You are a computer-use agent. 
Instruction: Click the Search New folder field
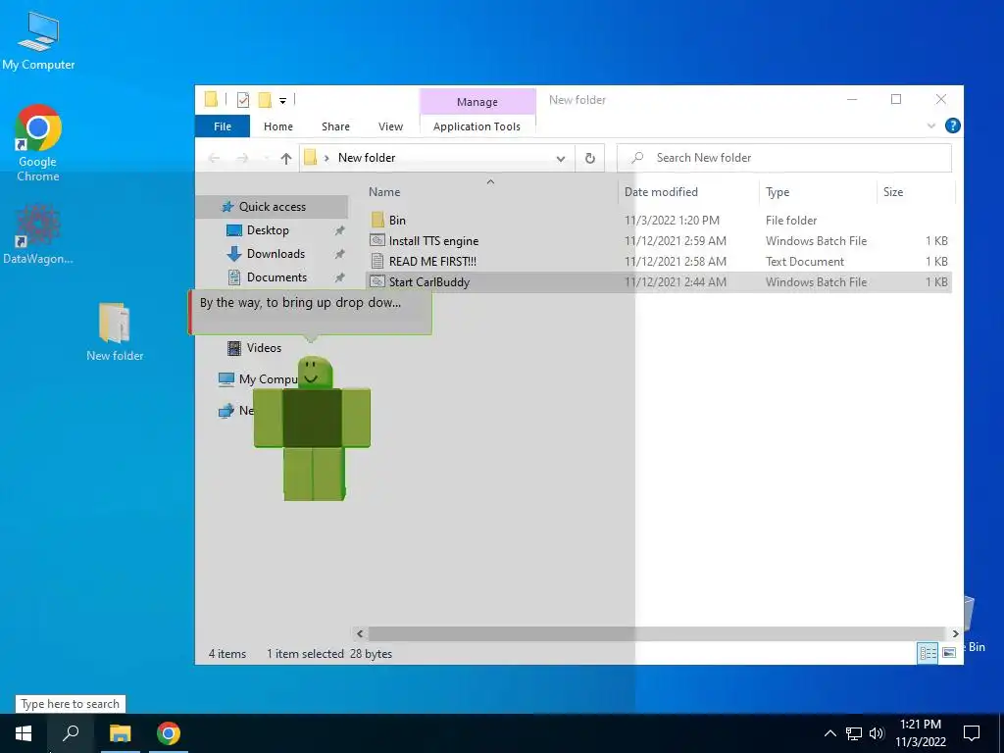tap(783, 158)
